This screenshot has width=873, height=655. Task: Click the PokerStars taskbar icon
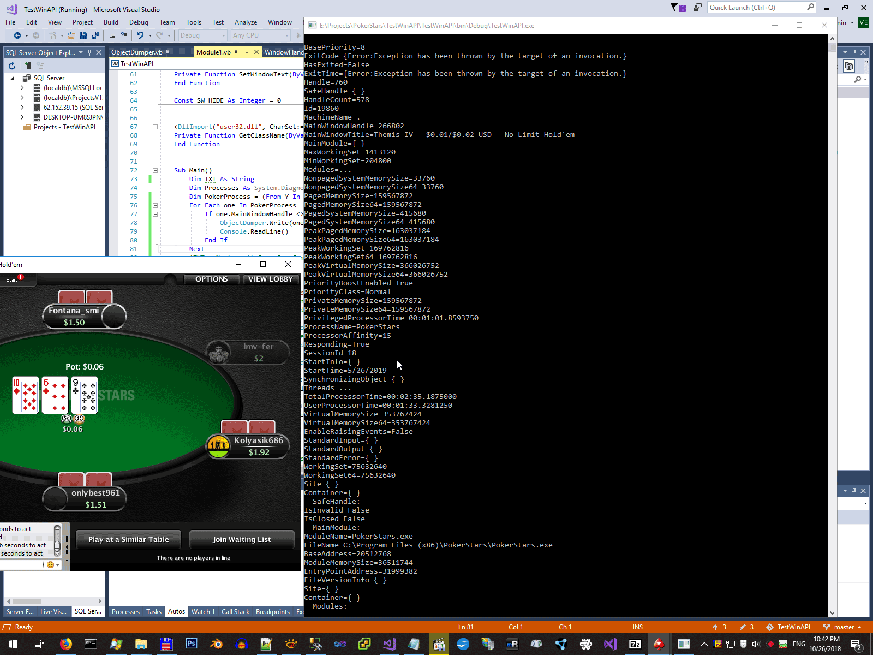659,644
